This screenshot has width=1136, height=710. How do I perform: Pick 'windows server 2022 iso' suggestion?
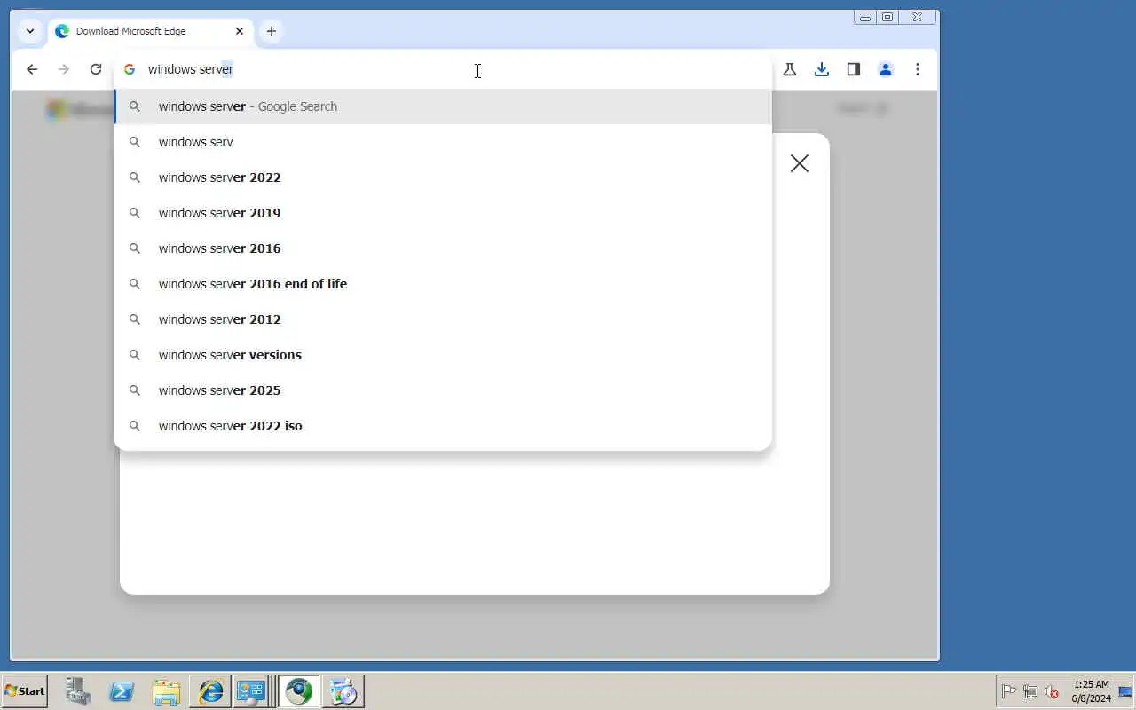(443, 426)
